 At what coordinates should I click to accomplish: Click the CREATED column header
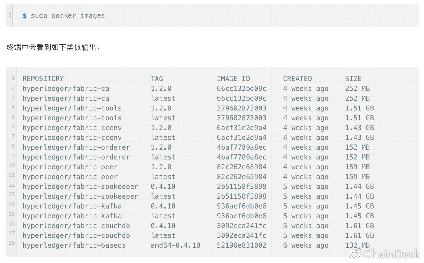(297, 79)
